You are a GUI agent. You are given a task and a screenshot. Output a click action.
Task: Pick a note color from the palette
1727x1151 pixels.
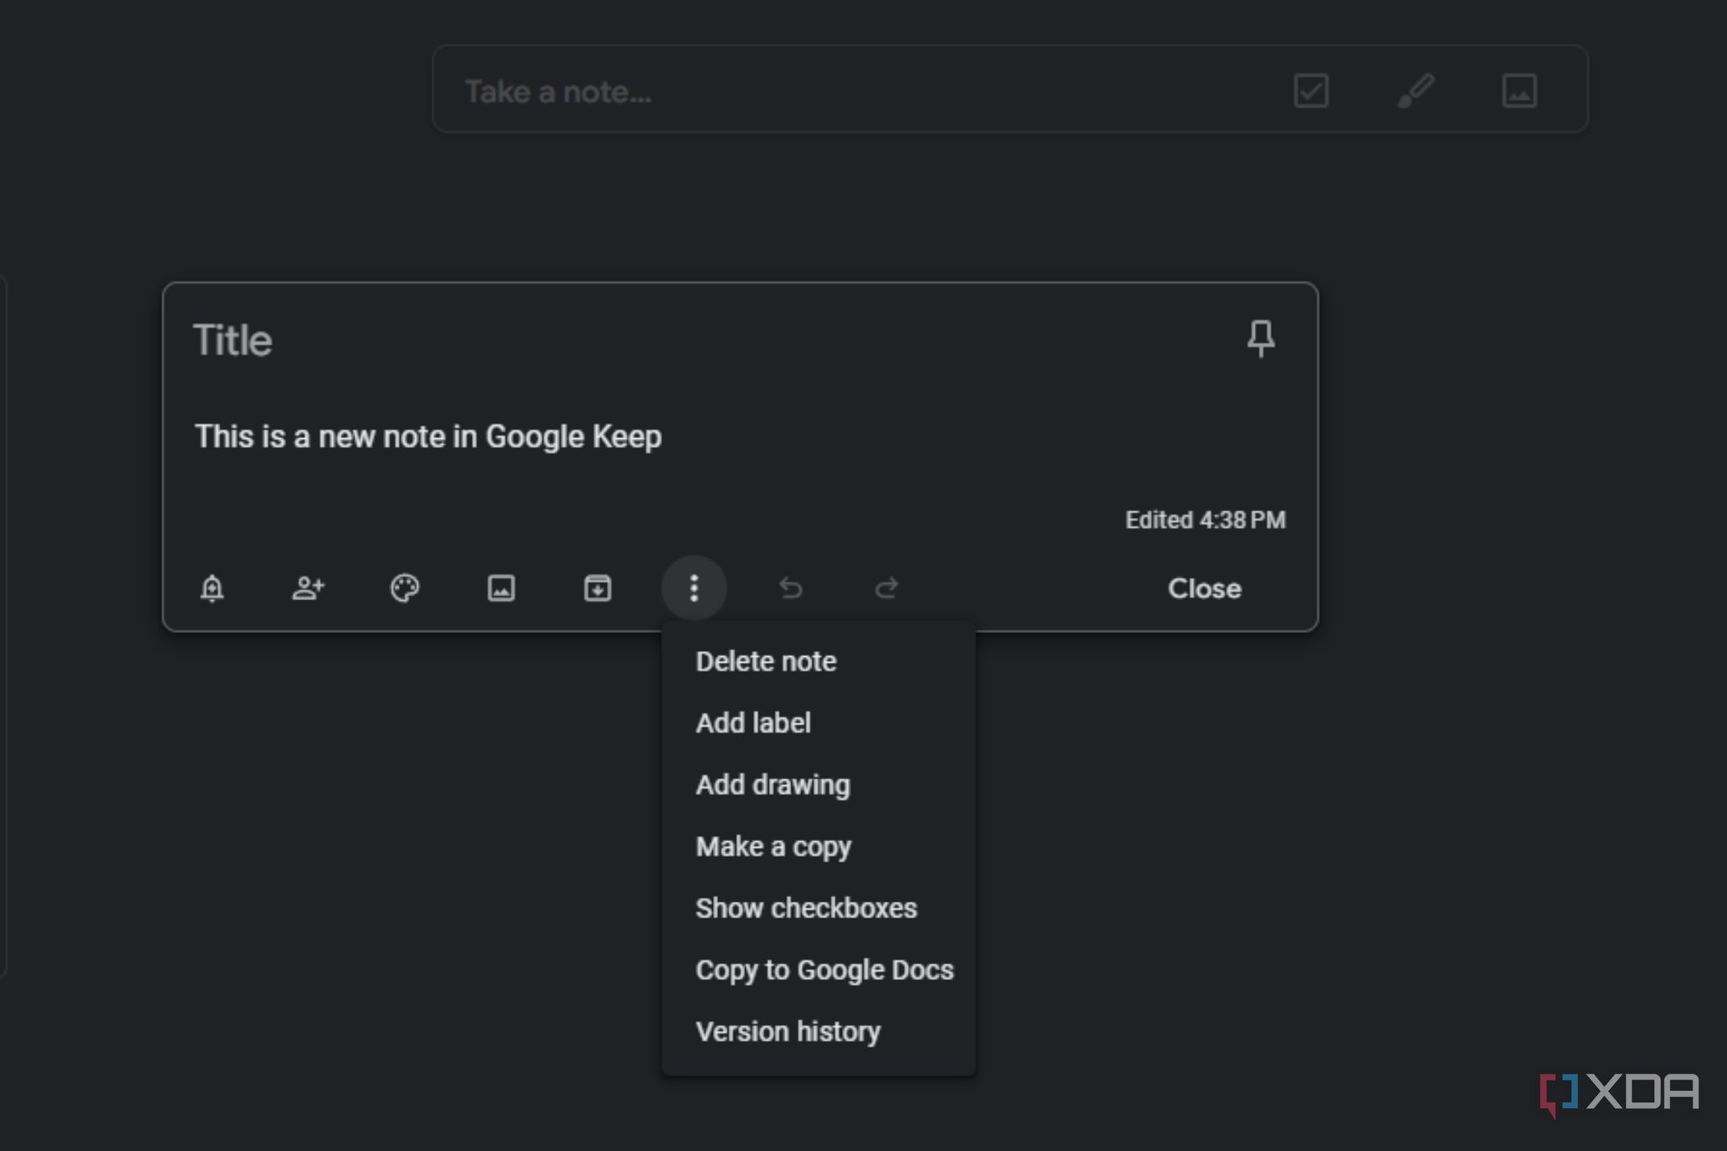[x=405, y=588]
